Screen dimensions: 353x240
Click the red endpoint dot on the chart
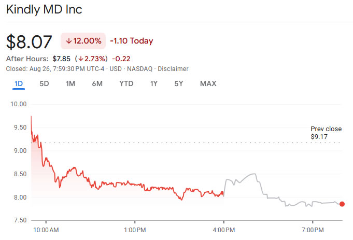click(342, 204)
